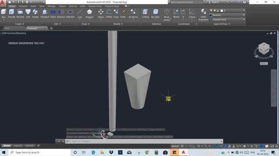Open Microsoft Edge from the taskbar
Viewport: 279px width, 156px height.
(x=93, y=152)
